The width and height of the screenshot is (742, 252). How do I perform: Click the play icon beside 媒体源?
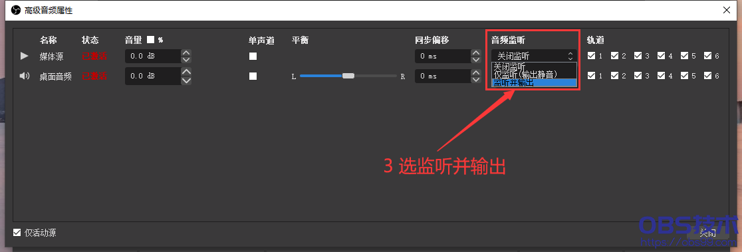[x=24, y=57]
